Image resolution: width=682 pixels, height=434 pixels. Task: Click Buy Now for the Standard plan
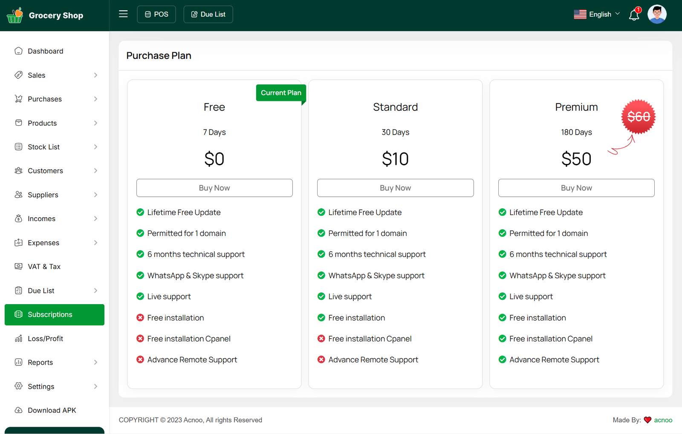tap(395, 188)
